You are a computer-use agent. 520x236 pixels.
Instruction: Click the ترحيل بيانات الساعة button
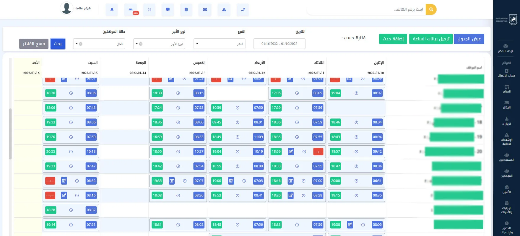click(431, 39)
